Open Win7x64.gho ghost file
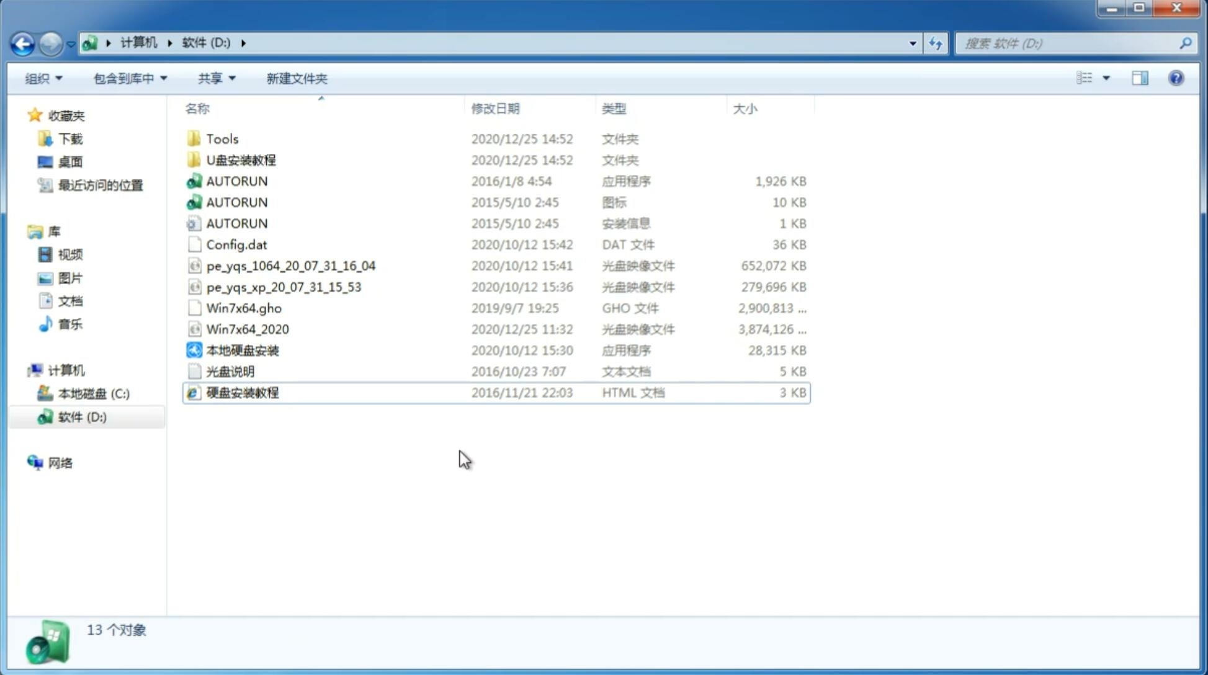Image resolution: width=1208 pixels, height=675 pixels. point(244,307)
